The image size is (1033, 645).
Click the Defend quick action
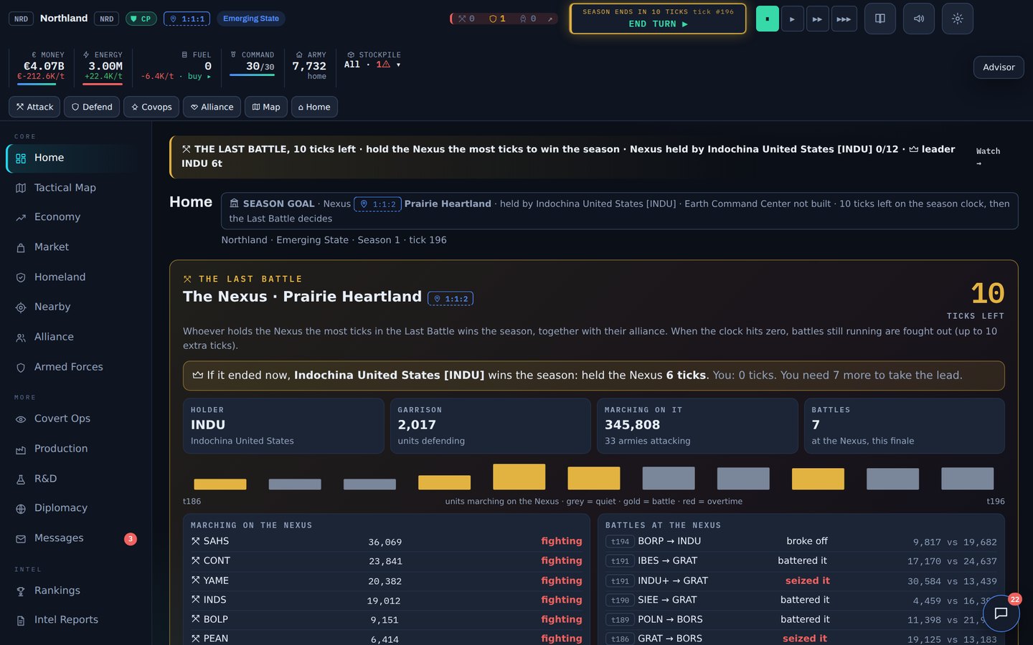point(92,107)
